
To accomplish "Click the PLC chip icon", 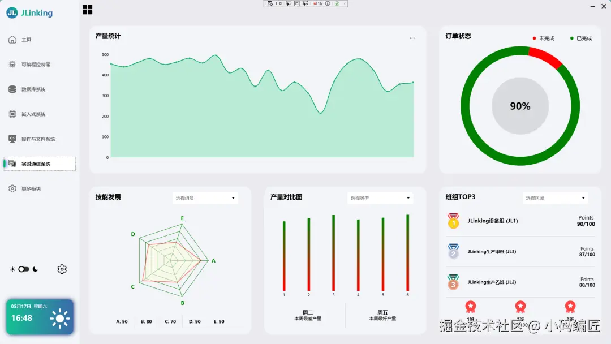I will pos(12,64).
